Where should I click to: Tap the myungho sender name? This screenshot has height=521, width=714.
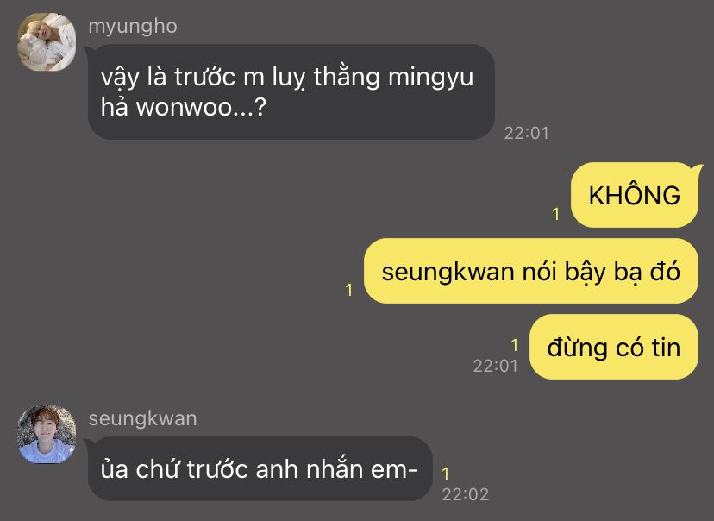tap(133, 27)
